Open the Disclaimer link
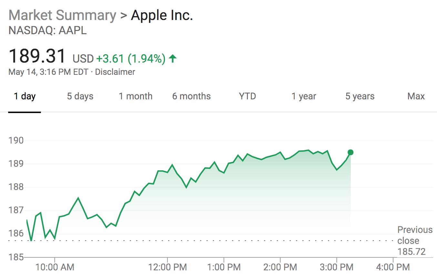This screenshot has height=280, width=437. pyautogui.click(x=115, y=72)
